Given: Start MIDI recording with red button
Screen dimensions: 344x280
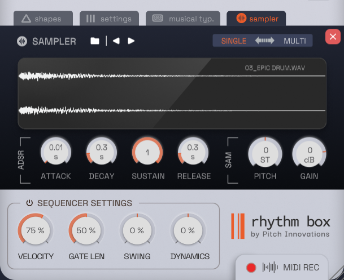Looking at the screenshot, I should pyautogui.click(x=251, y=268).
